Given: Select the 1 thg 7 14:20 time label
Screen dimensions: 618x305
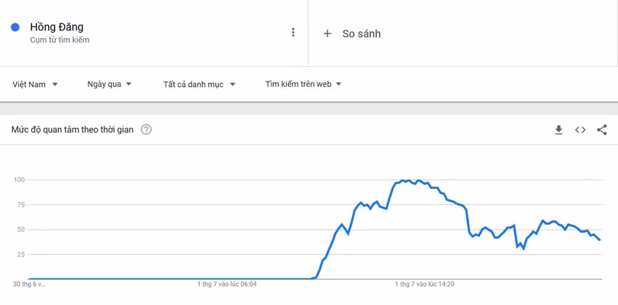Looking at the screenshot, I should [424, 284].
